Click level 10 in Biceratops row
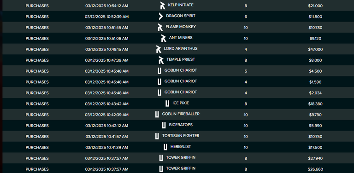 click(x=246, y=126)
